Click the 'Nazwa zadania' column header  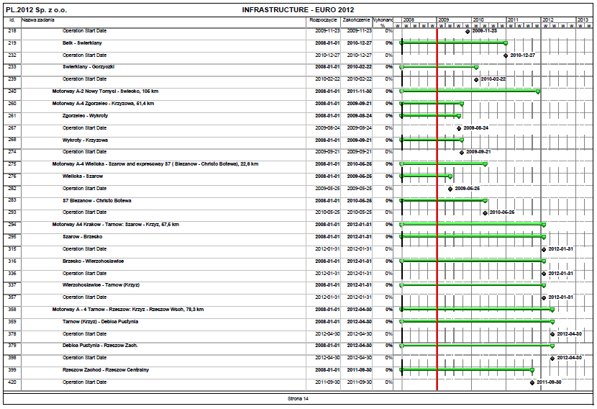(38, 20)
